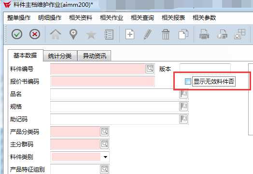Open the 整单操作 menu
Screen dimensions: 253x174
click(x=19, y=17)
